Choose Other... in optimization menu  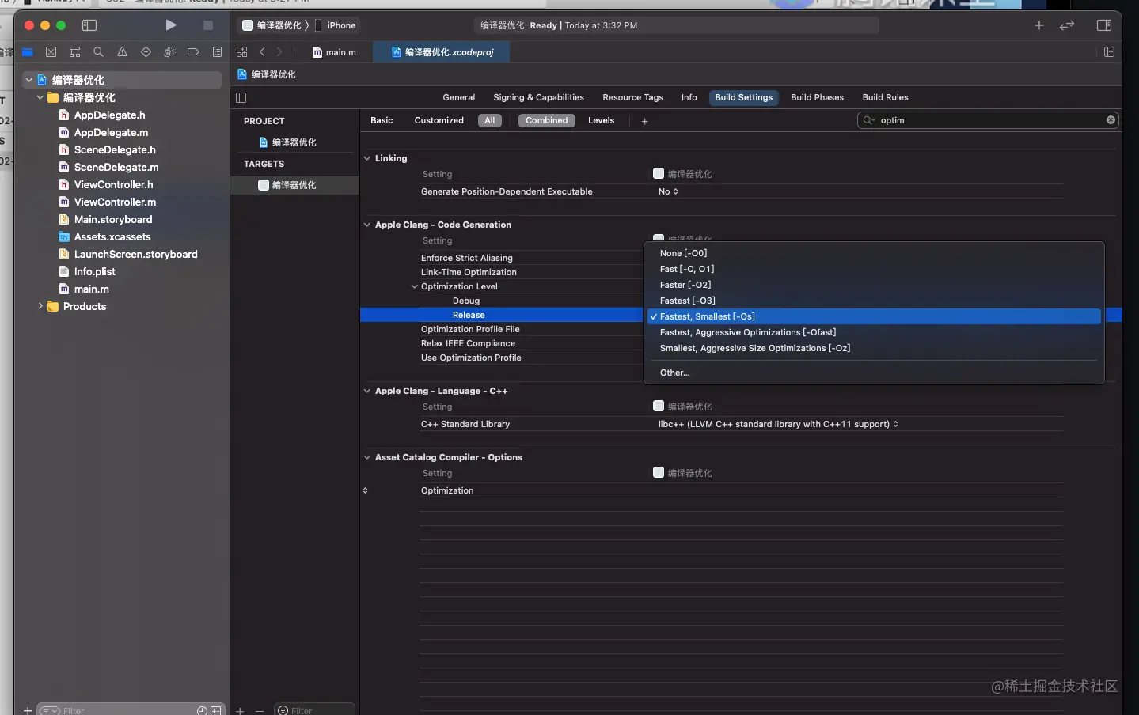pos(874,373)
